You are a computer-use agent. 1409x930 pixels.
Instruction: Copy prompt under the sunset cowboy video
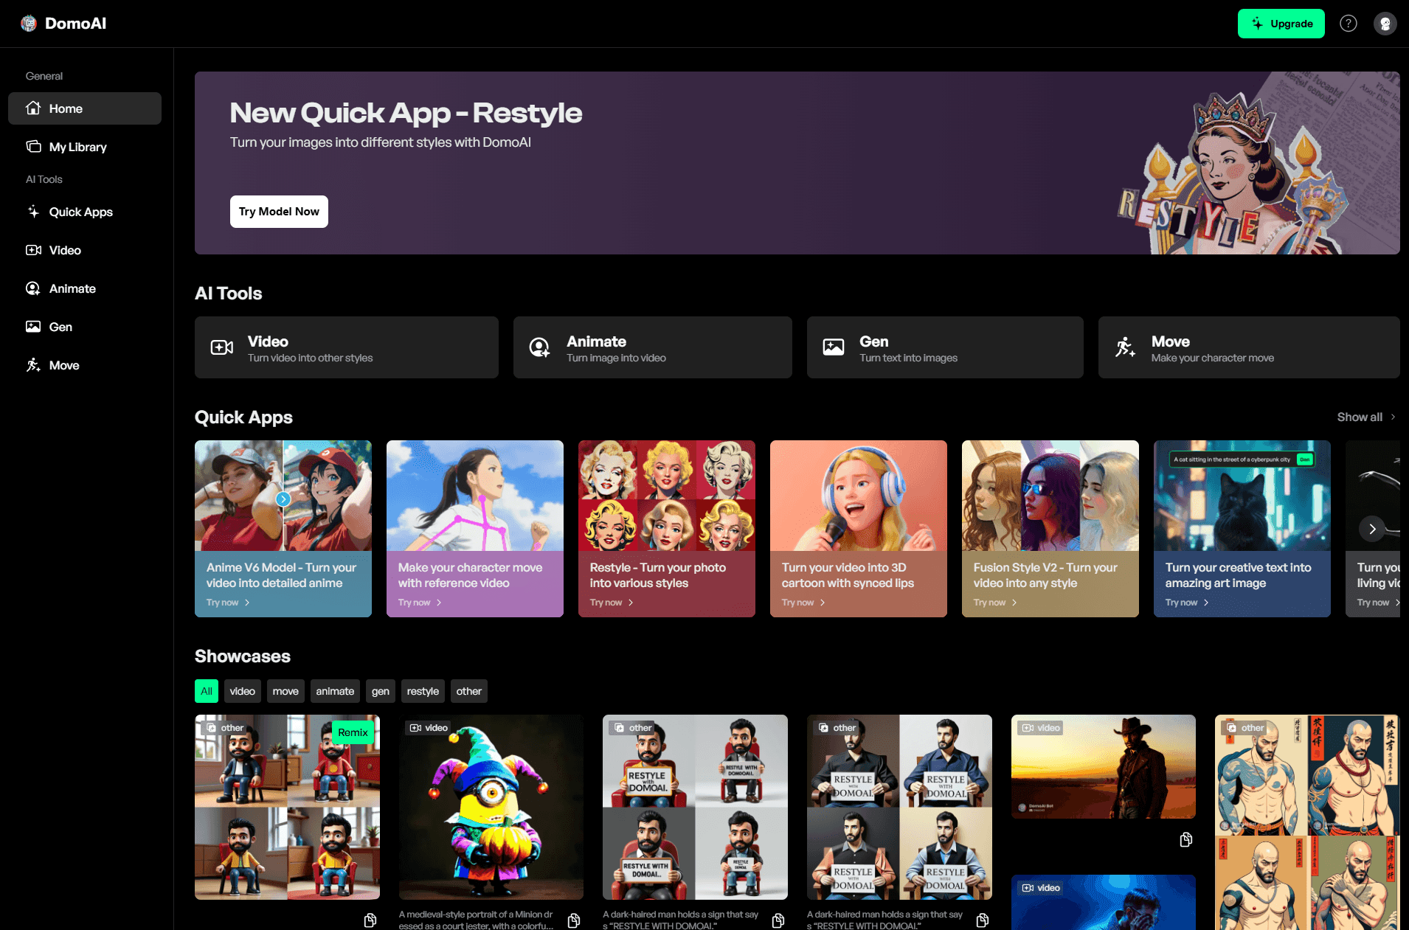click(x=1186, y=839)
